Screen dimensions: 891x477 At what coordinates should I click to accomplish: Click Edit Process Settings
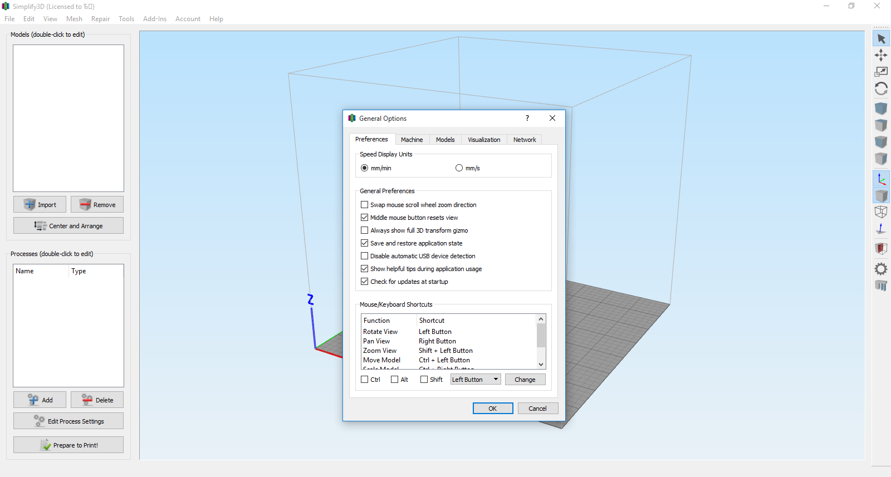coord(68,421)
